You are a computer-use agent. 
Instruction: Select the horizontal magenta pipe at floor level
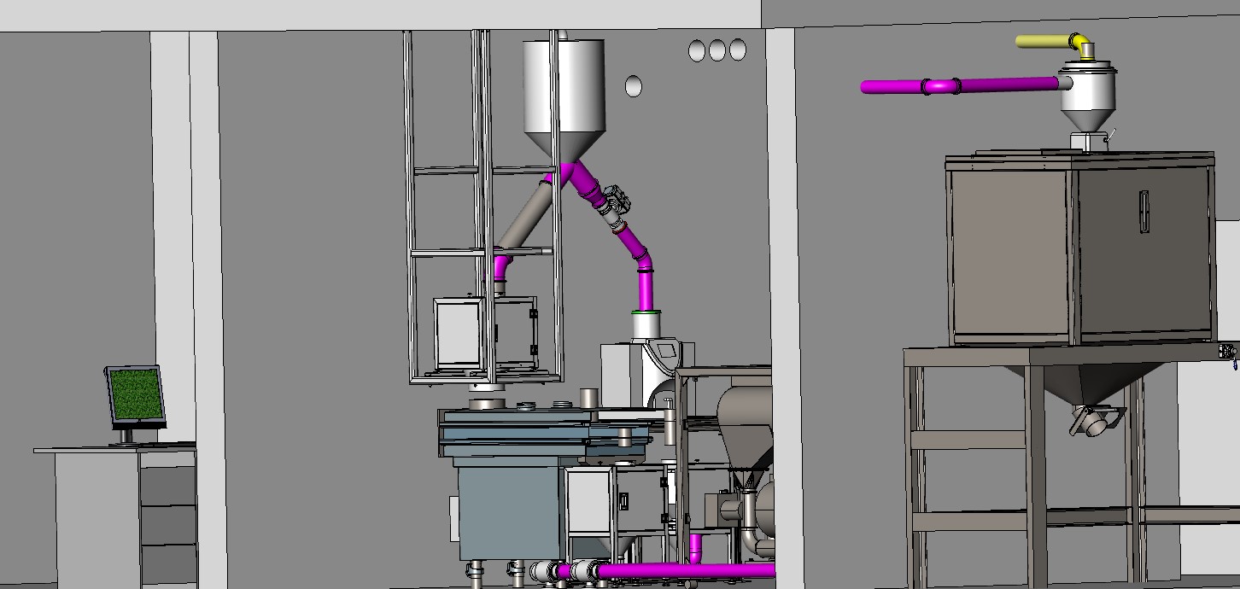tap(683, 571)
